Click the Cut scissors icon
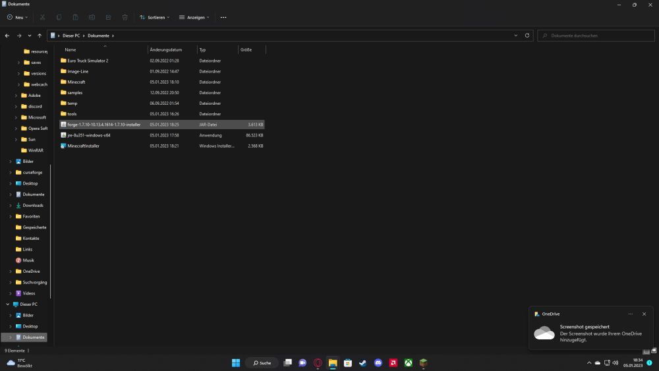Viewport: 659px width, 371px height. pos(42,17)
